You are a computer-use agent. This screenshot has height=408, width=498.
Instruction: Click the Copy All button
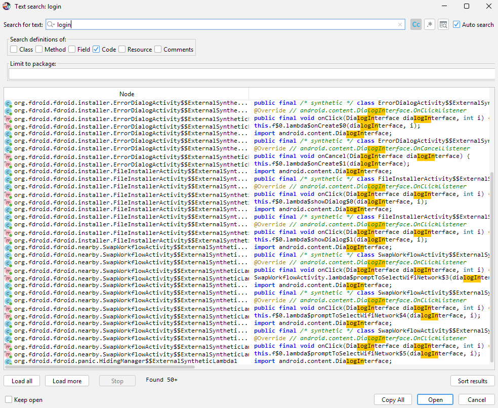click(x=393, y=399)
